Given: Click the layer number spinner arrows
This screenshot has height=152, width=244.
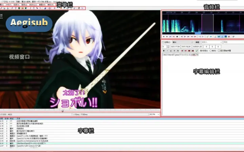Looking at the screenshot, I should pyautogui.click(x=168, y=47).
